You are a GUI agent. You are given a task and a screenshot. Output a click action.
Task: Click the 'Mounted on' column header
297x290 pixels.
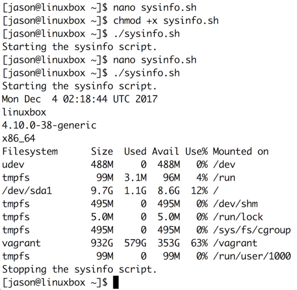[x=241, y=152]
